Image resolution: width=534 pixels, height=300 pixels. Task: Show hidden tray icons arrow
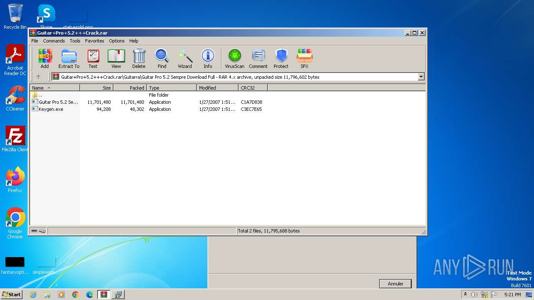tap(465, 295)
